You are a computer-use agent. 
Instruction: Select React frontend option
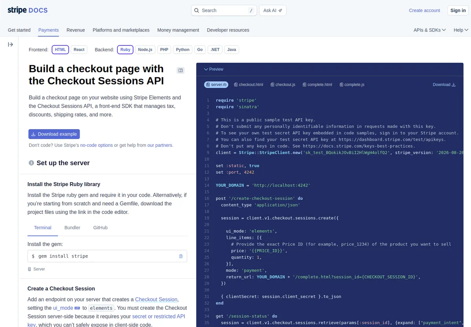point(79,49)
